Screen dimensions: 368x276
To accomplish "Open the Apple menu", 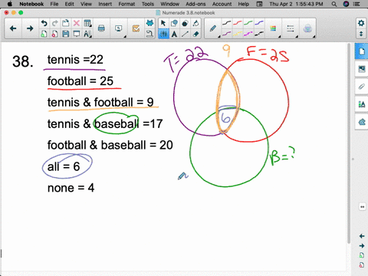I will point(10,4).
